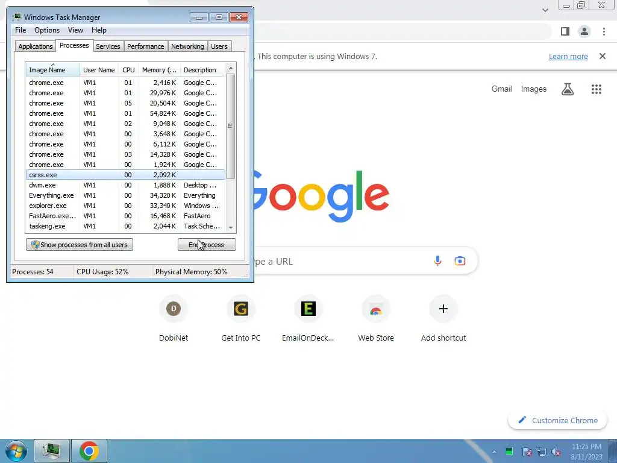Screen dimensions: 617x463
Task: Select chrome.exe row using 29,976 K
Action: click(x=125, y=93)
